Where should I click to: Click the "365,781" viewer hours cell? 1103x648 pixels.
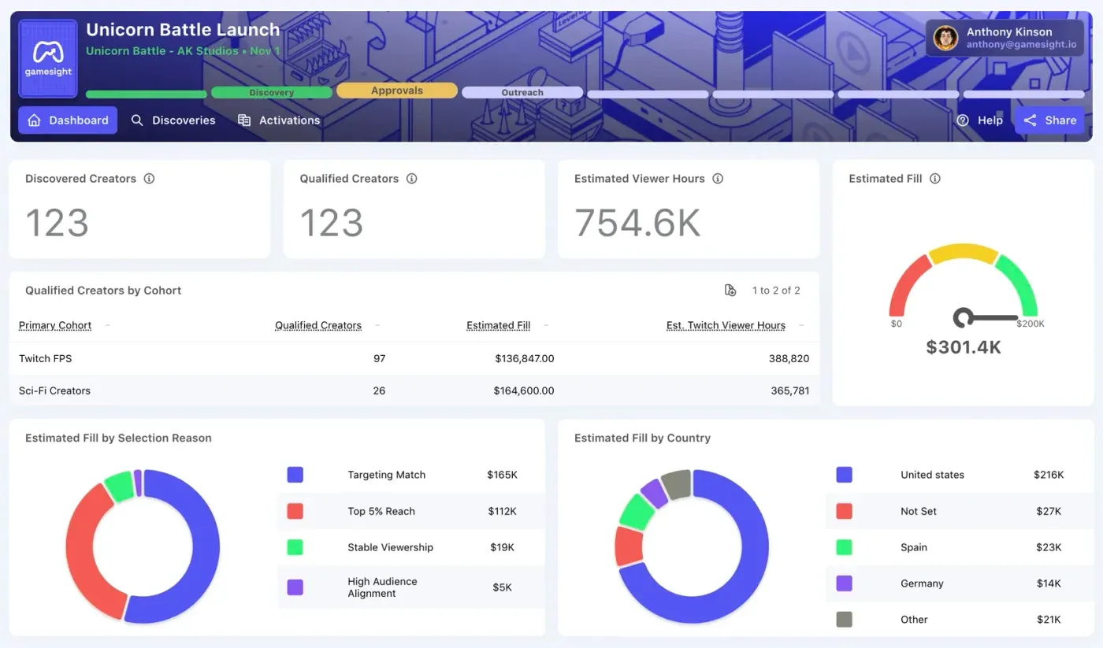tap(789, 391)
